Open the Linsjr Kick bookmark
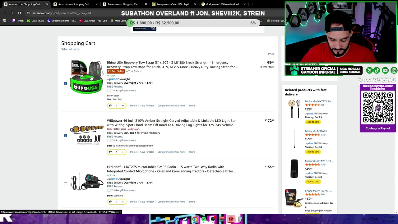Viewport: 398px width, 224px height. [x=35, y=21]
